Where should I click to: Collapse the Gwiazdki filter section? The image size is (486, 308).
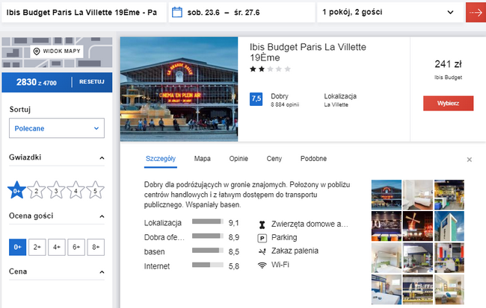tap(102, 158)
